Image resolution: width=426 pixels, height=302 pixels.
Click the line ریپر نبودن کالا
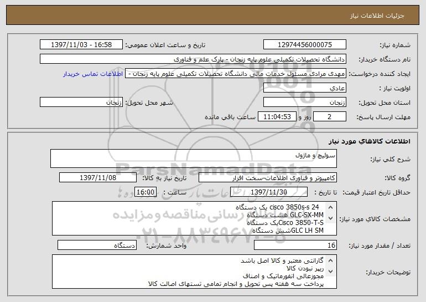pos(305,269)
